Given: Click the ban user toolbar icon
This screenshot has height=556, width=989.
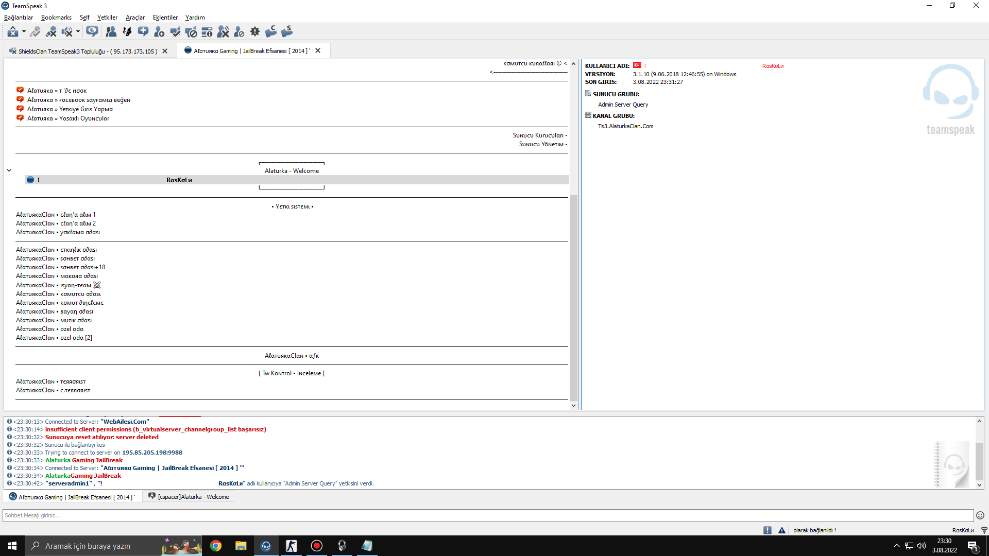Looking at the screenshot, I should pos(239,32).
